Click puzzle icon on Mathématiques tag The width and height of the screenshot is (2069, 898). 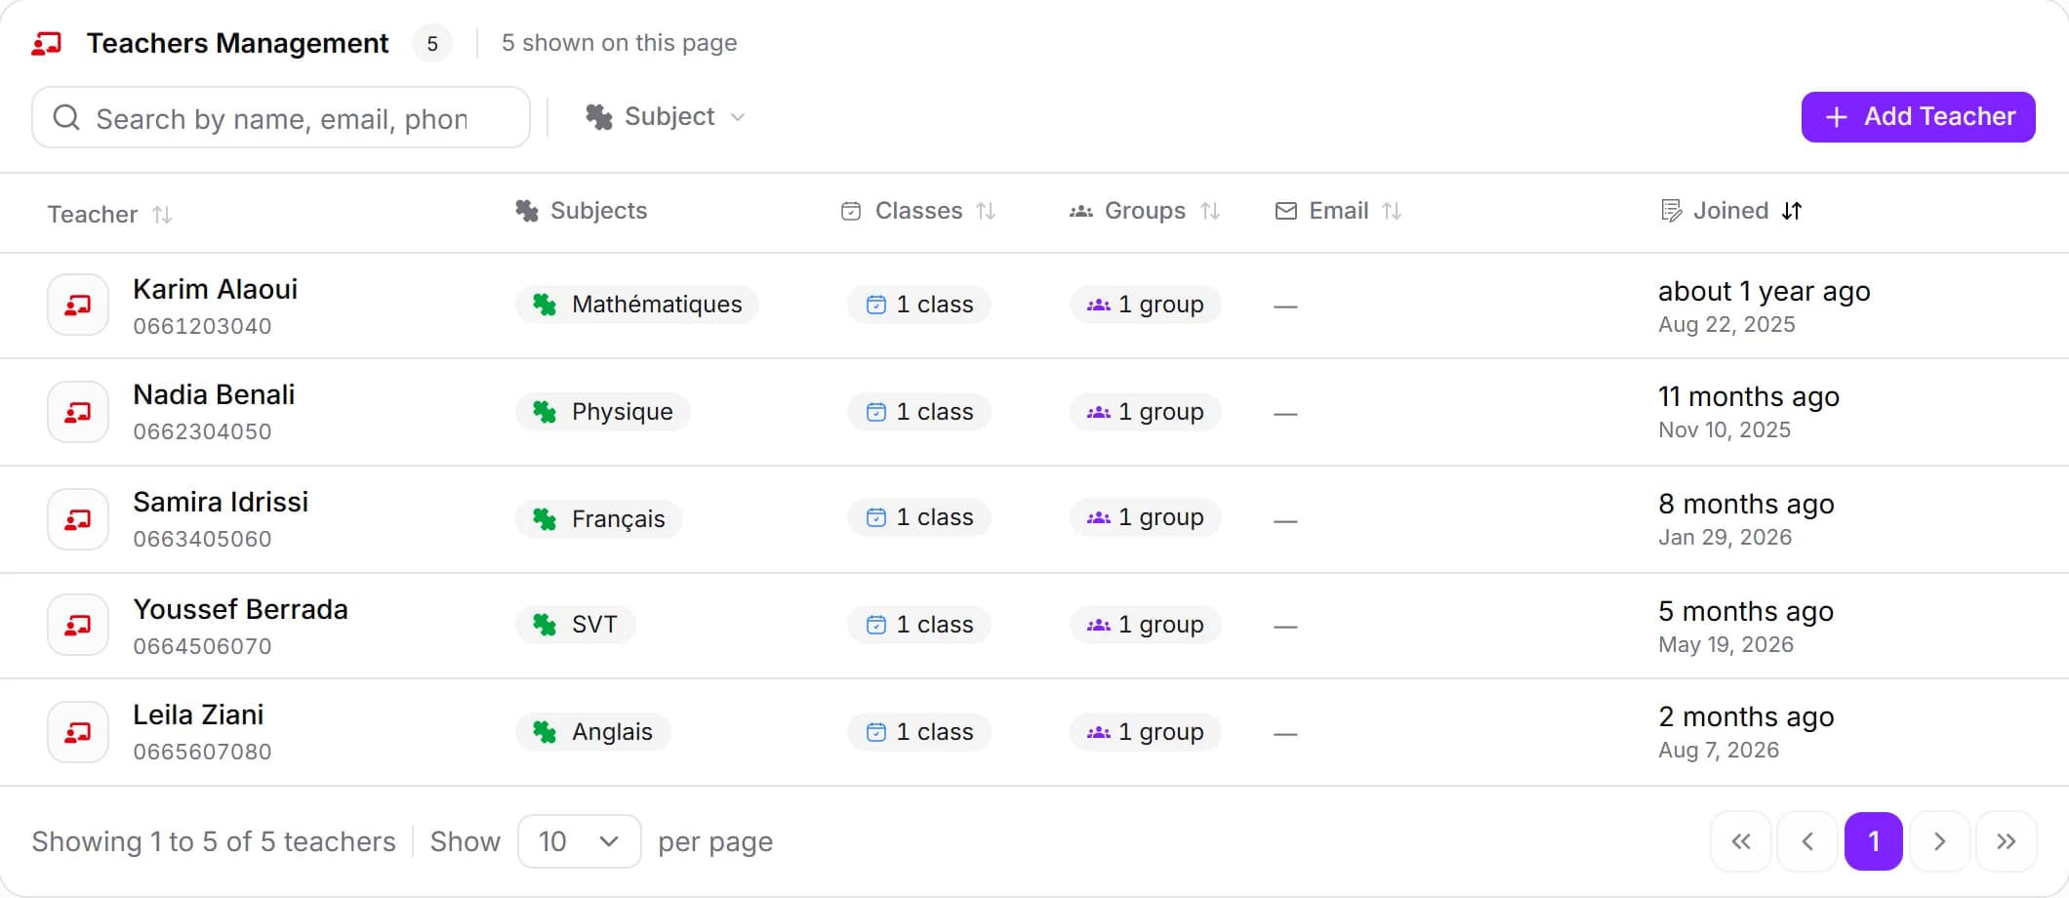pos(545,305)
